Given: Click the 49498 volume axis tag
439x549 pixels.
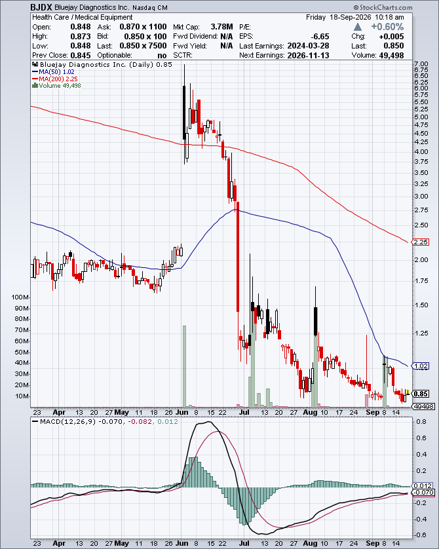Looking at the screenshot, I should click(423, 406).
